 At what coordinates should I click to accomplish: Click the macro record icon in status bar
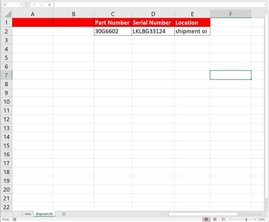coord(15,220)
